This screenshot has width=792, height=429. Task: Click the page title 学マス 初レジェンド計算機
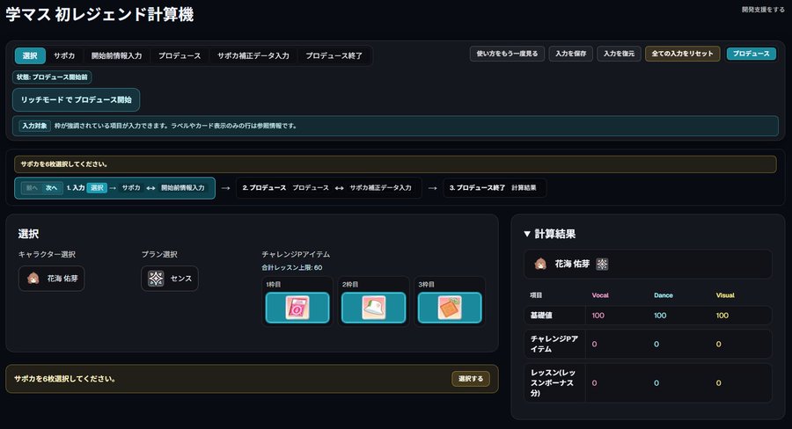99,15
